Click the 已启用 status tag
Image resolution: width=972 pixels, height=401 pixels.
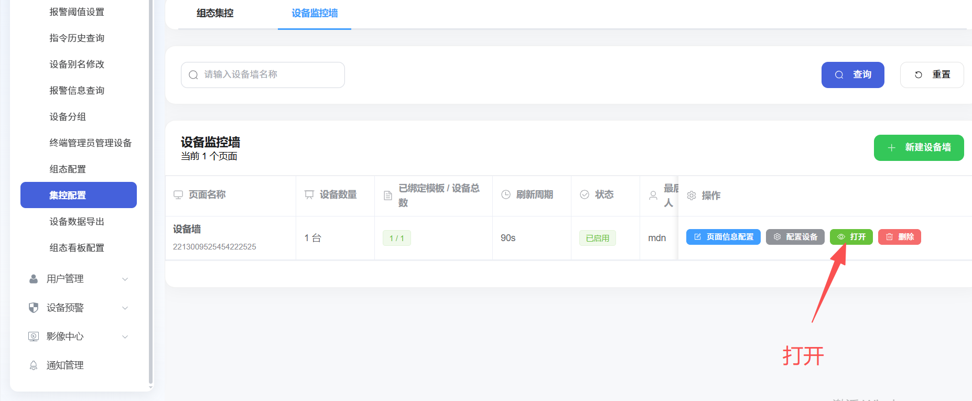[598, 238]
